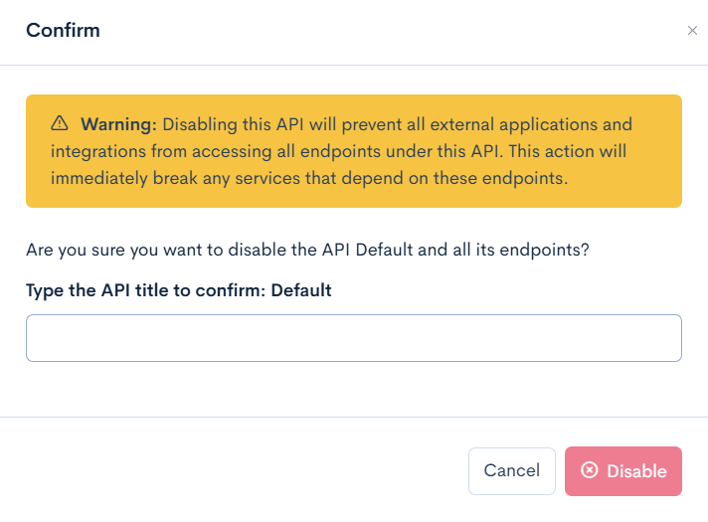Click the Disable label text
The width and height of the screenshot is (708, 522).
[x=636, y=470]
